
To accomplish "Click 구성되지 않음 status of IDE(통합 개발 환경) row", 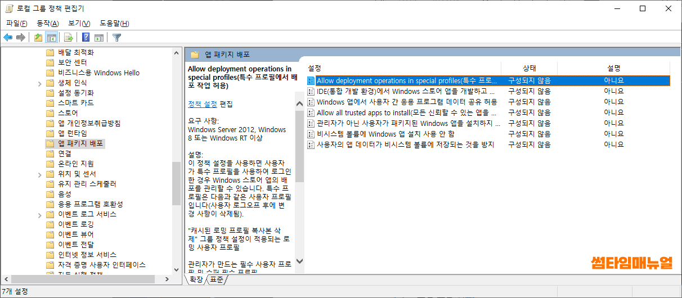I will [529, 91].
